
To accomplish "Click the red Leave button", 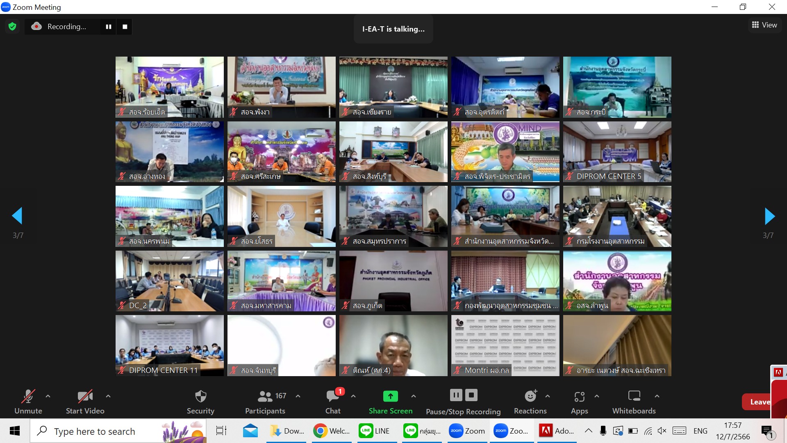I will click(x=757, y=402).
